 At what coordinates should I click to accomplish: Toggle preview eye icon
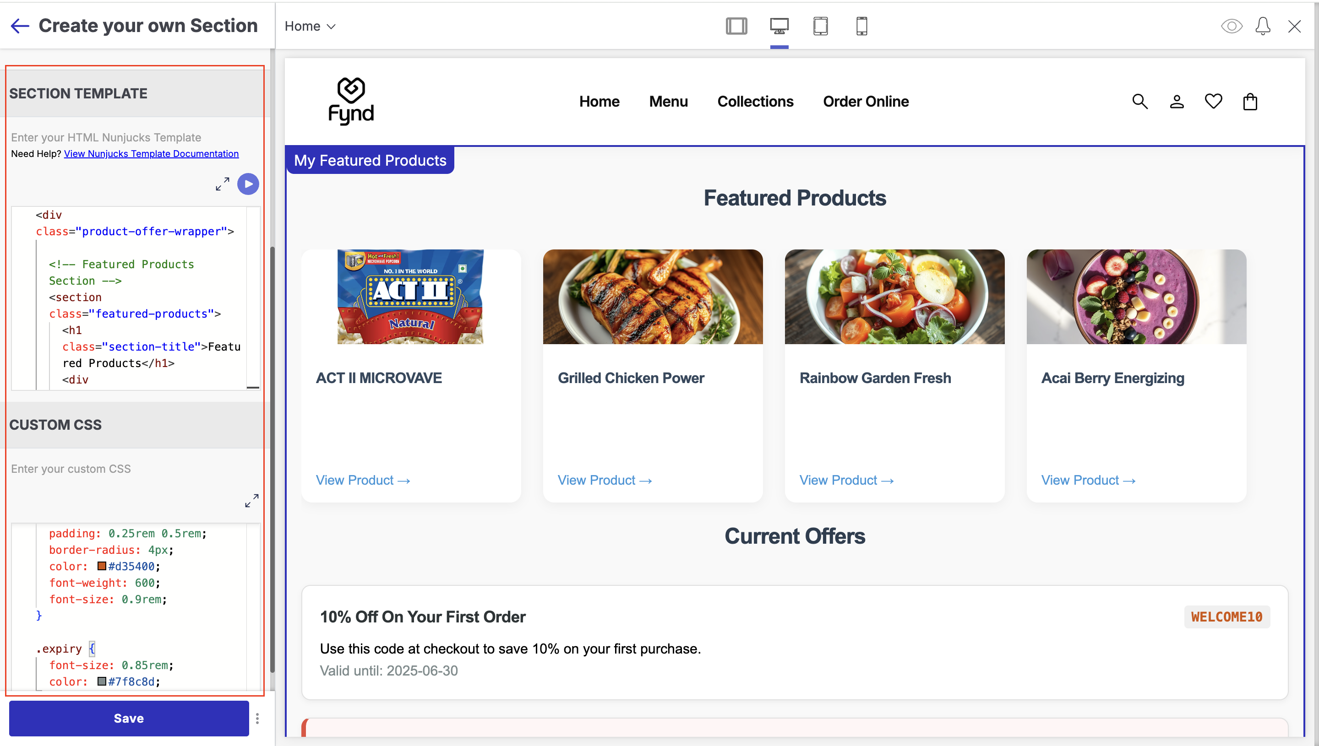(1232, 26)
